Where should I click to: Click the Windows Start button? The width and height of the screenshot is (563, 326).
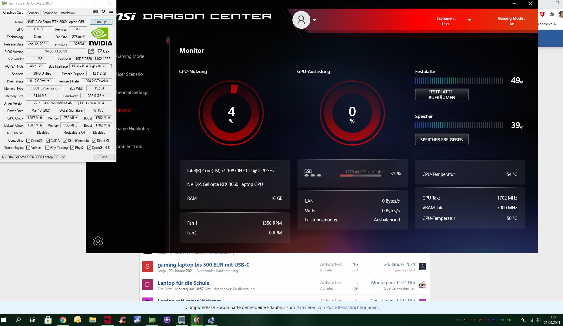pos(4,320)
